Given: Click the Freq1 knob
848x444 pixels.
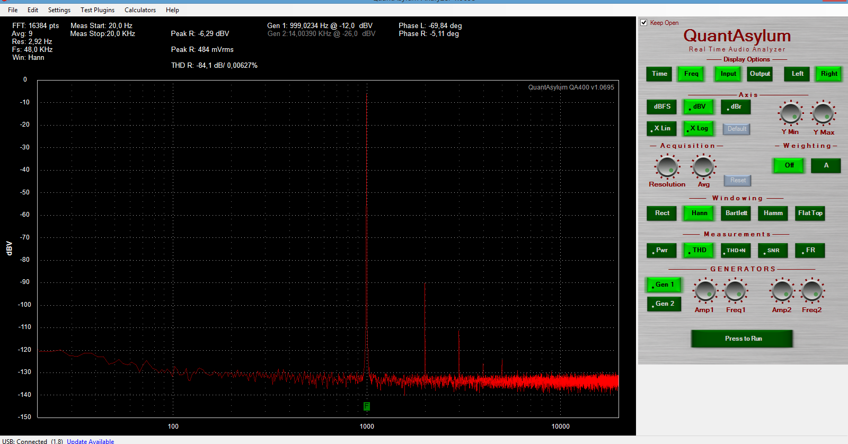Looking at the screenshot, I should click(735, 291).
